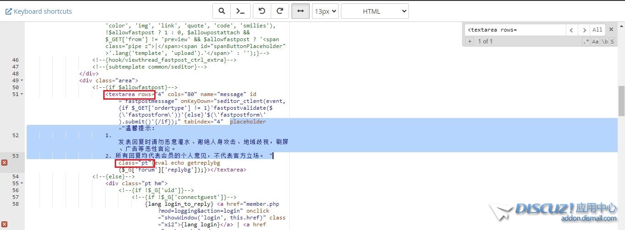Viewport: 625px width, 230px height.
Task: Click line number 52 in gutter
Action: pyautogui.click(x=16, y=135)
